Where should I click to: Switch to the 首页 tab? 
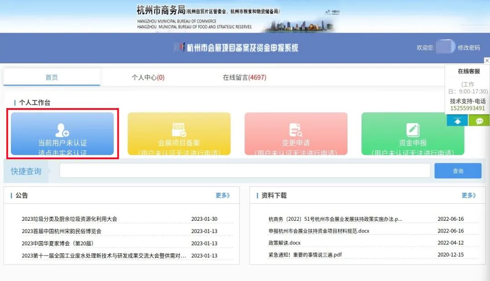[x=51, y=77]
